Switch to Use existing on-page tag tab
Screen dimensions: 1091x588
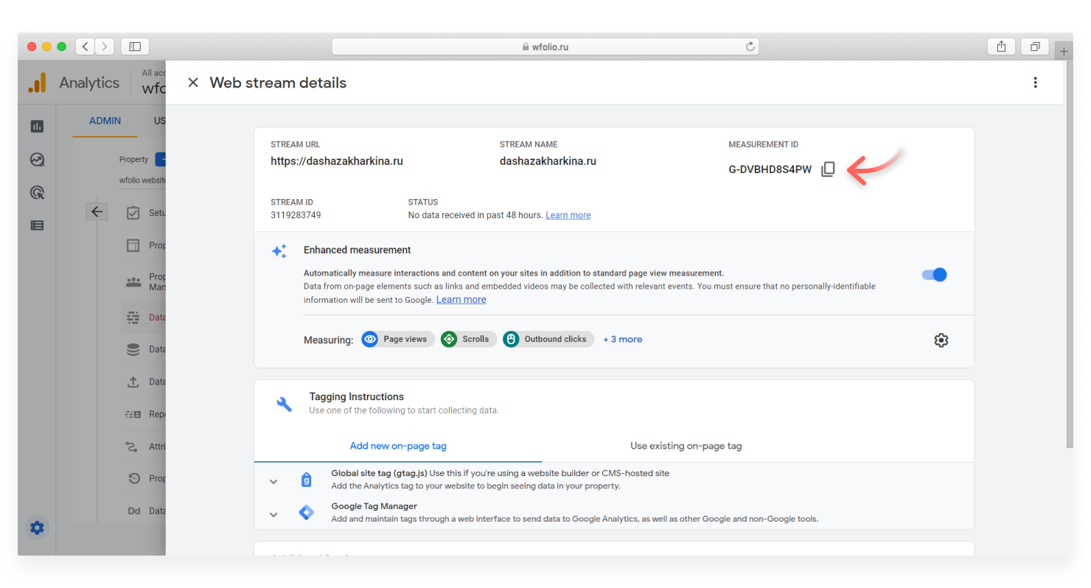pos(686,446)
